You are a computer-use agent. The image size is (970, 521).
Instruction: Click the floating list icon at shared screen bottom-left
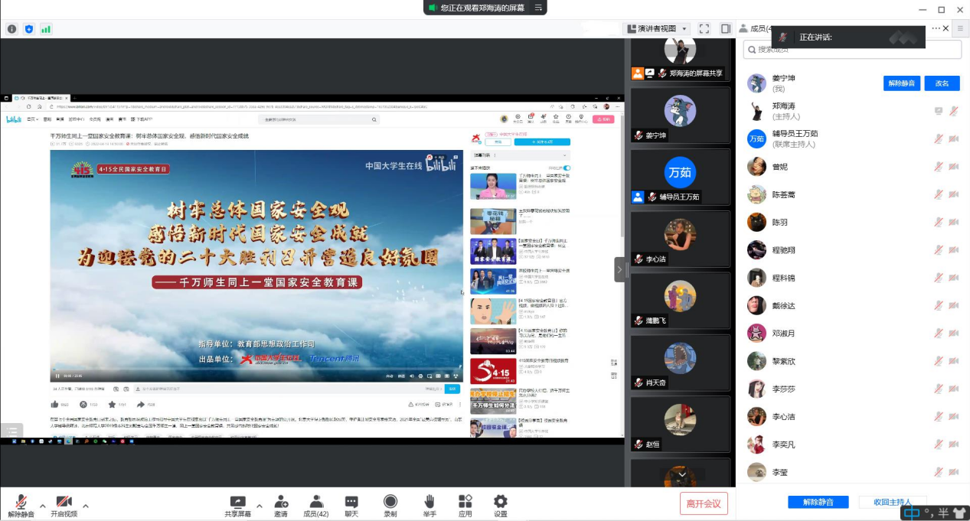[x=11, y=431]
